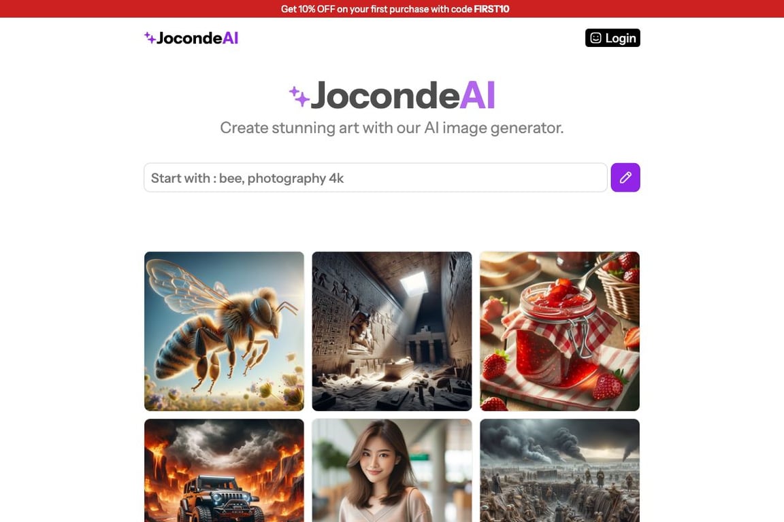
Task: Click the purple "AI" in the large hero title
Action: click(477, 95)
